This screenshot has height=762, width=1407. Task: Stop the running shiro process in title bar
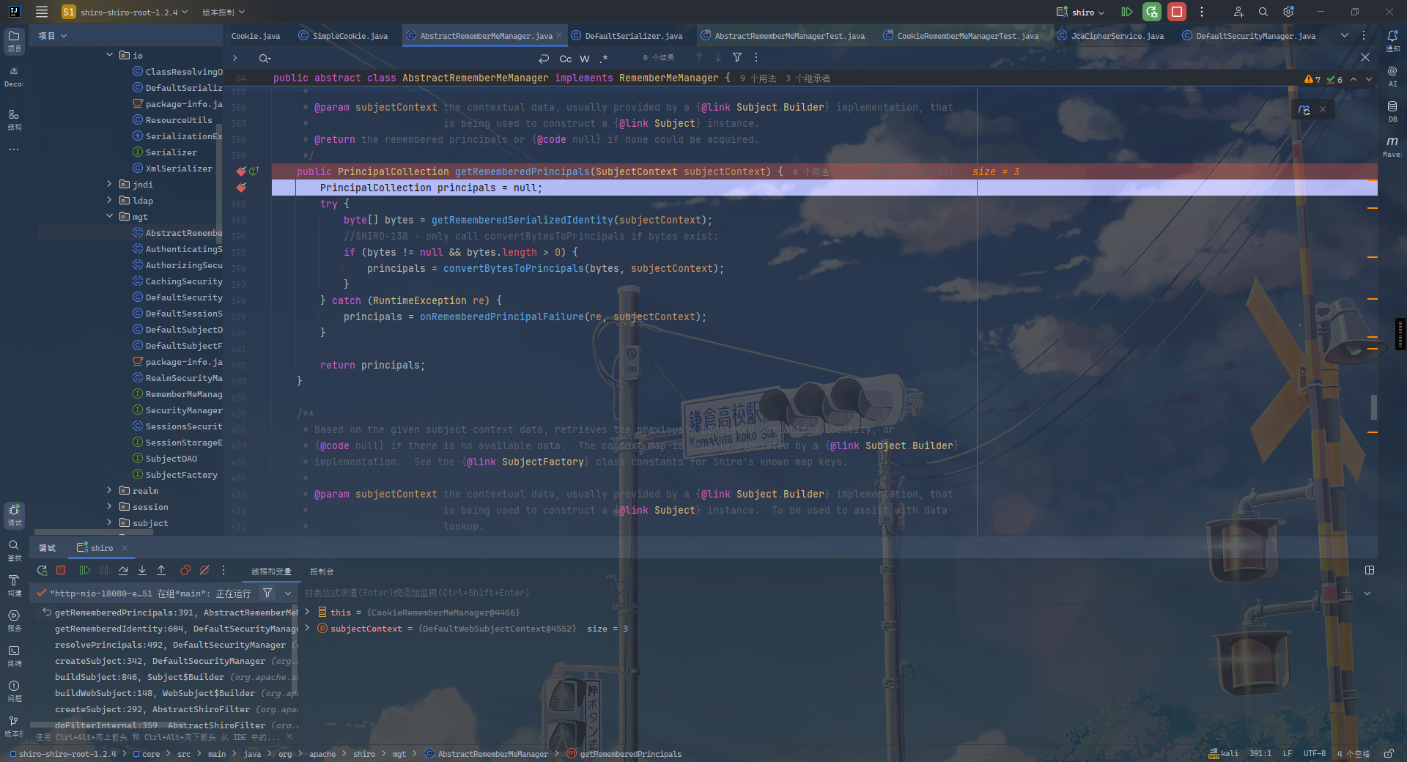(x=1177, y=12)
